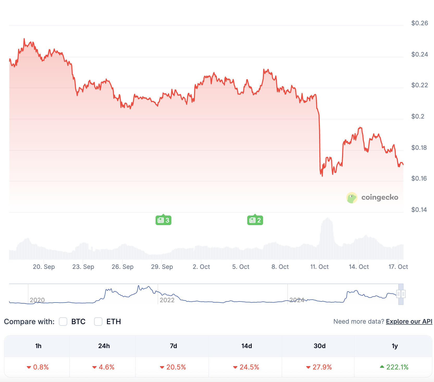Click the 30d column header
Screen dimensions: 434x382
[320, 346]
